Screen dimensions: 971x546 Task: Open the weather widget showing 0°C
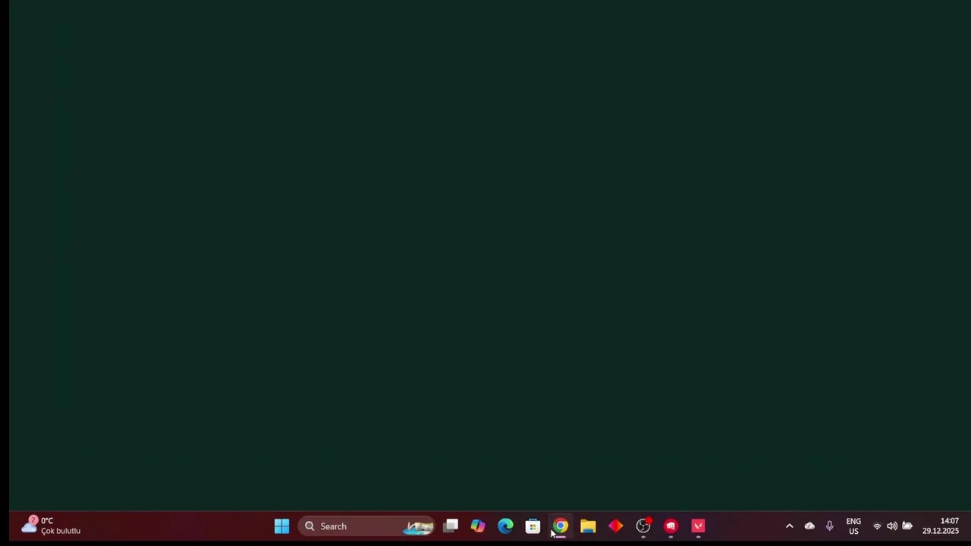[52, 526]
